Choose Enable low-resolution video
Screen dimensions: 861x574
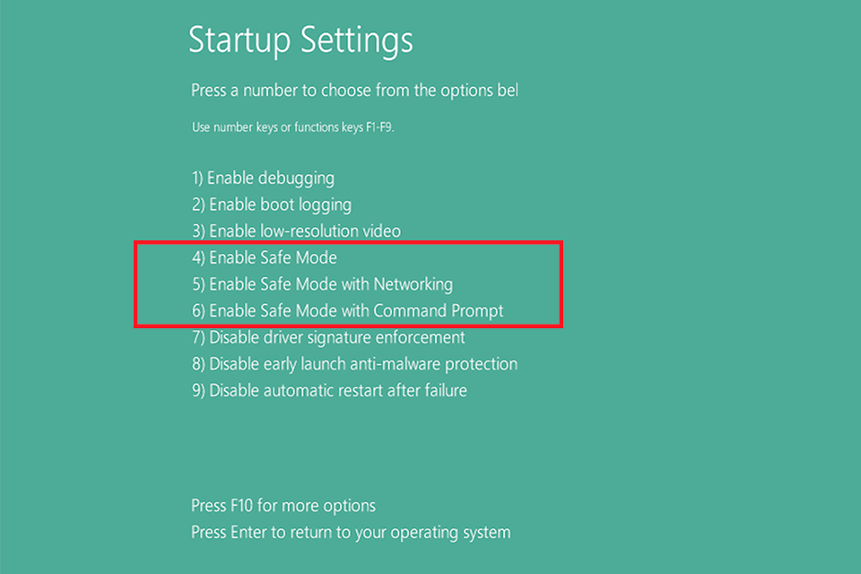296,230
